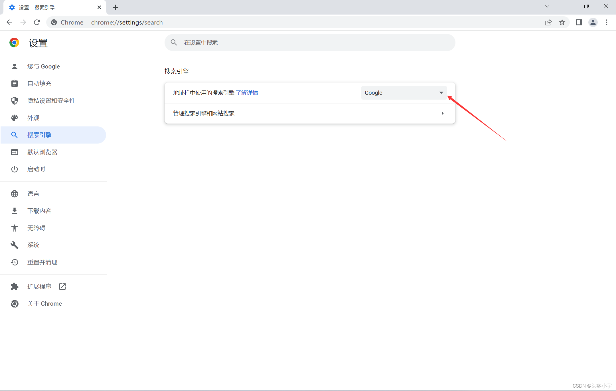Minimize the Chrome window
This screenshot has width=616, height=391.
click(x=567, y=6)
